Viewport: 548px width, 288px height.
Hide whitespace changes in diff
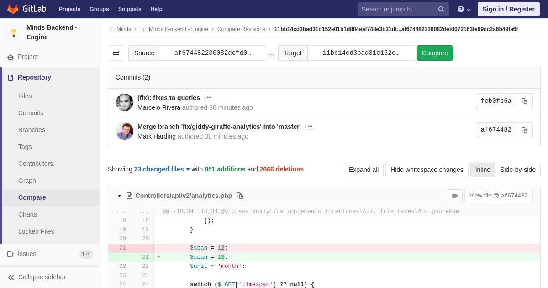pyautogui.click(x=427, y=170)
